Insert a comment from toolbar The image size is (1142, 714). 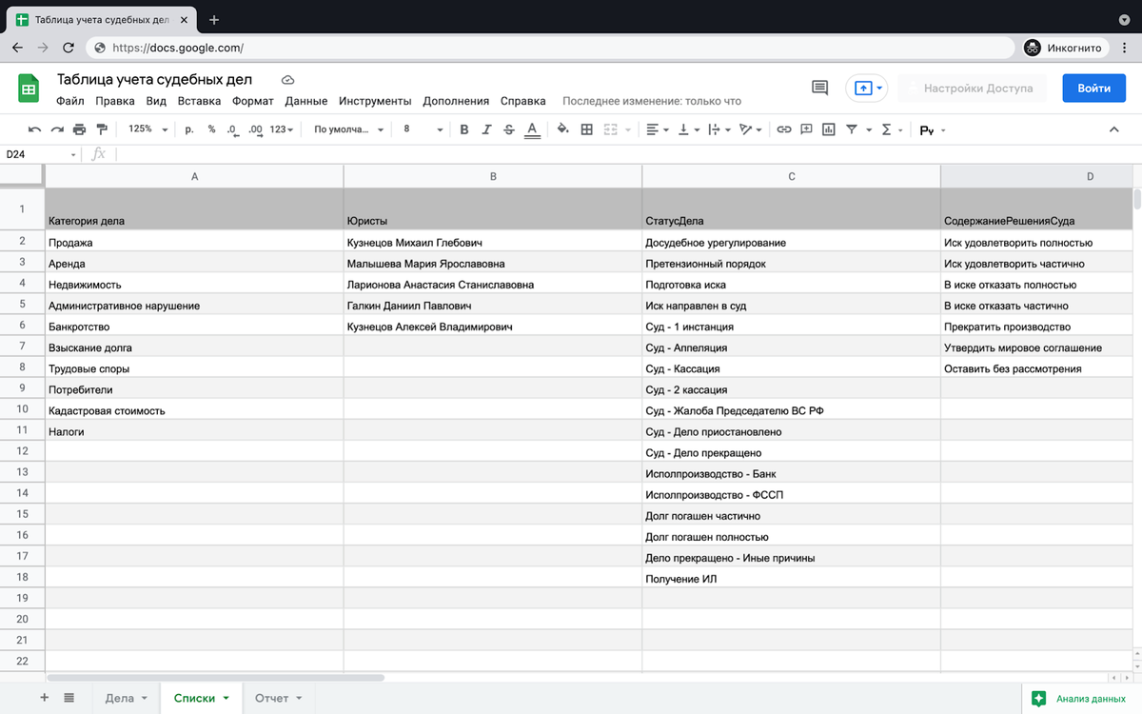(806, 129)
